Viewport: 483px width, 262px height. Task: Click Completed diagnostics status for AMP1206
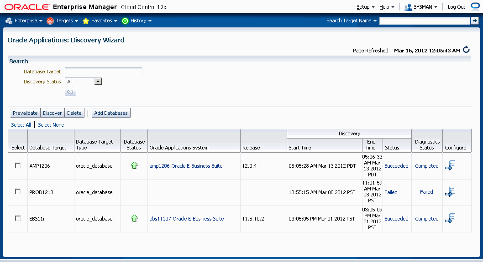427,166
